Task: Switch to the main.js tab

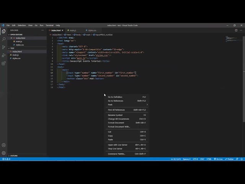Action: click(73, 30)
